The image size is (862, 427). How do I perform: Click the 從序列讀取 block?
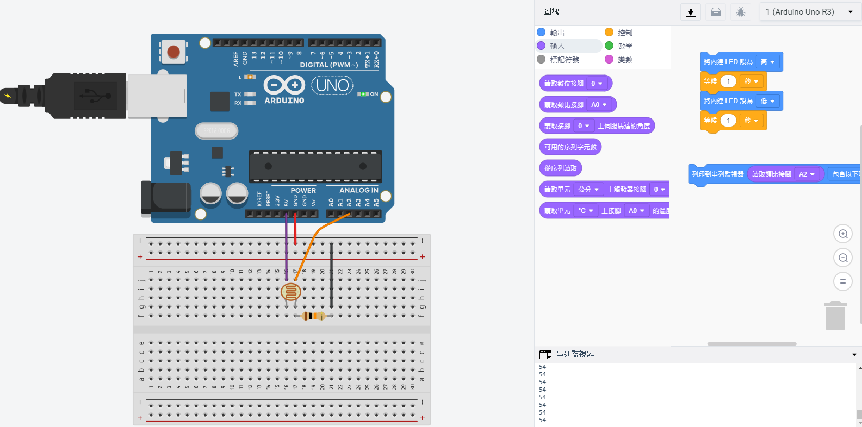[x=561, y=168]
